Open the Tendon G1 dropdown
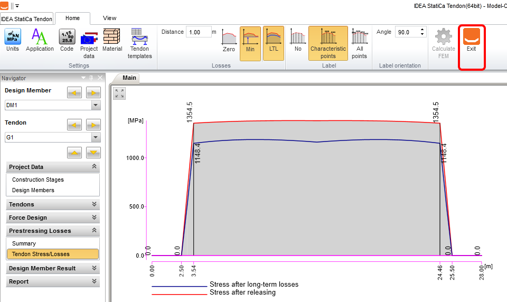The width and height of the screenshot is (507, 302). coord(96,137)
